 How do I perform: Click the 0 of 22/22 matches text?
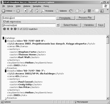(x=27, y=29)
